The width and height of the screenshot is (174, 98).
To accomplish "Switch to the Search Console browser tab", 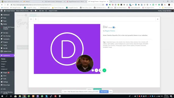I will (55, 2).
